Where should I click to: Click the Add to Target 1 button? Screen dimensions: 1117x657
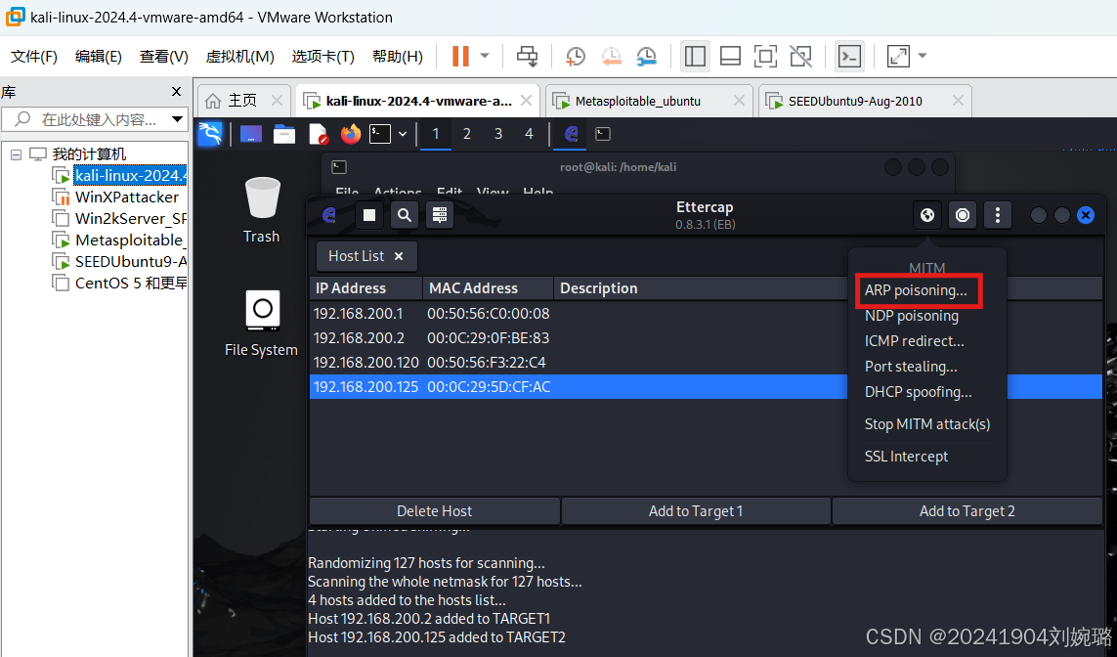click(695, 511)
